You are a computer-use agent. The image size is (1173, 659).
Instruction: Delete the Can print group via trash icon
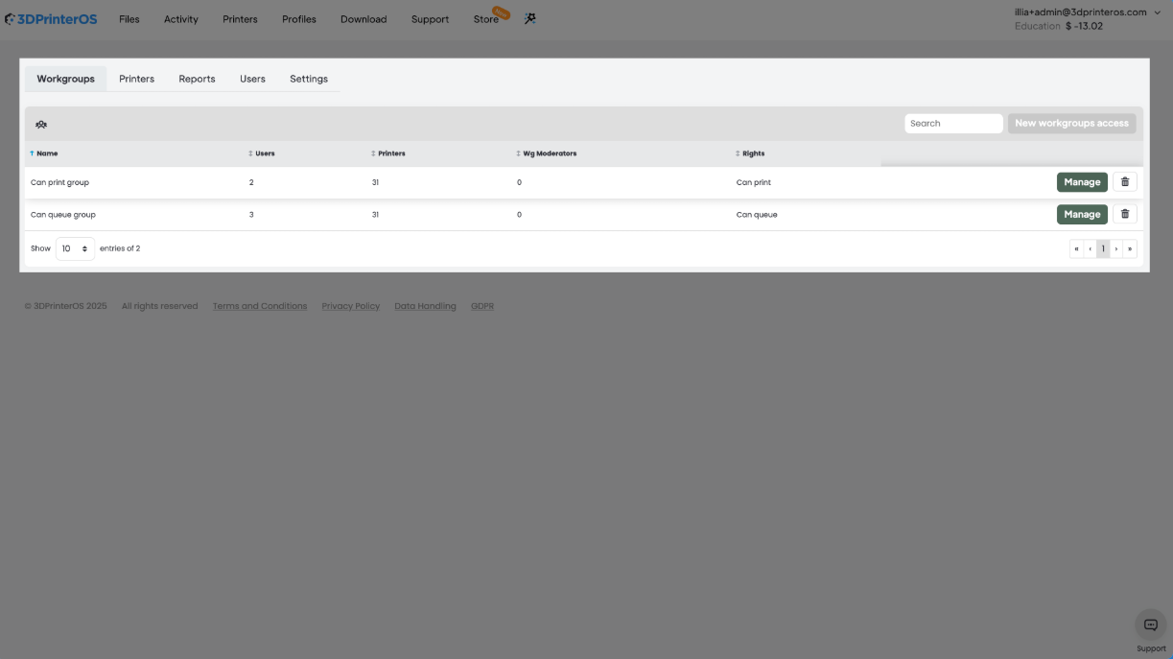[1125, 182]
